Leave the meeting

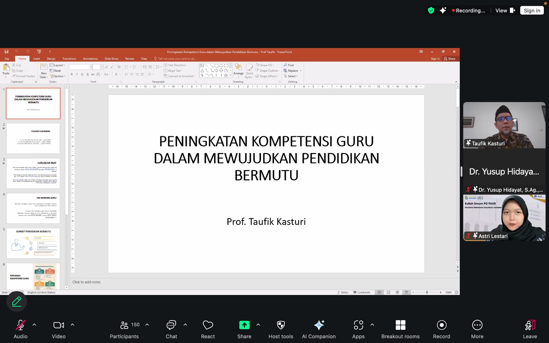click(530, 329)
